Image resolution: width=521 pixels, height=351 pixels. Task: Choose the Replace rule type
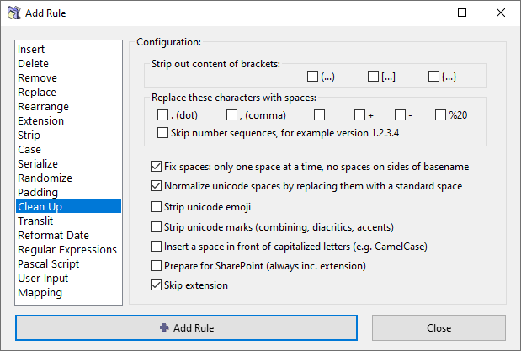[x=37, y=93]
